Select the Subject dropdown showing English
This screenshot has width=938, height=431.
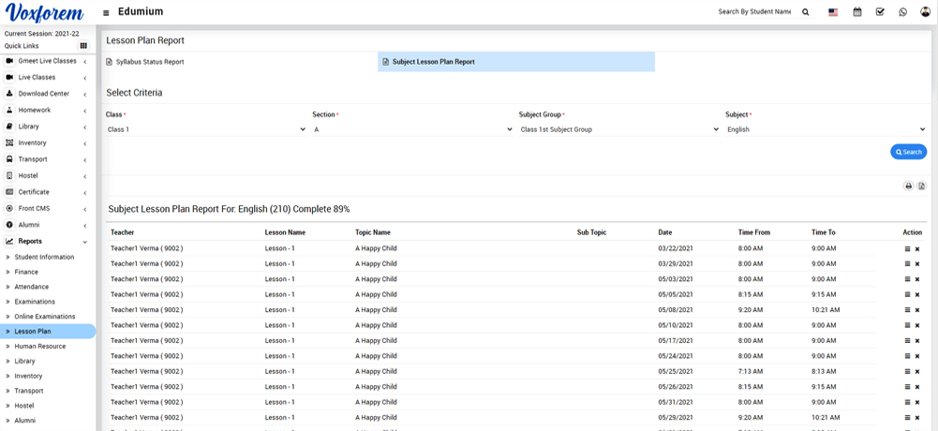(x=825, y=129)
